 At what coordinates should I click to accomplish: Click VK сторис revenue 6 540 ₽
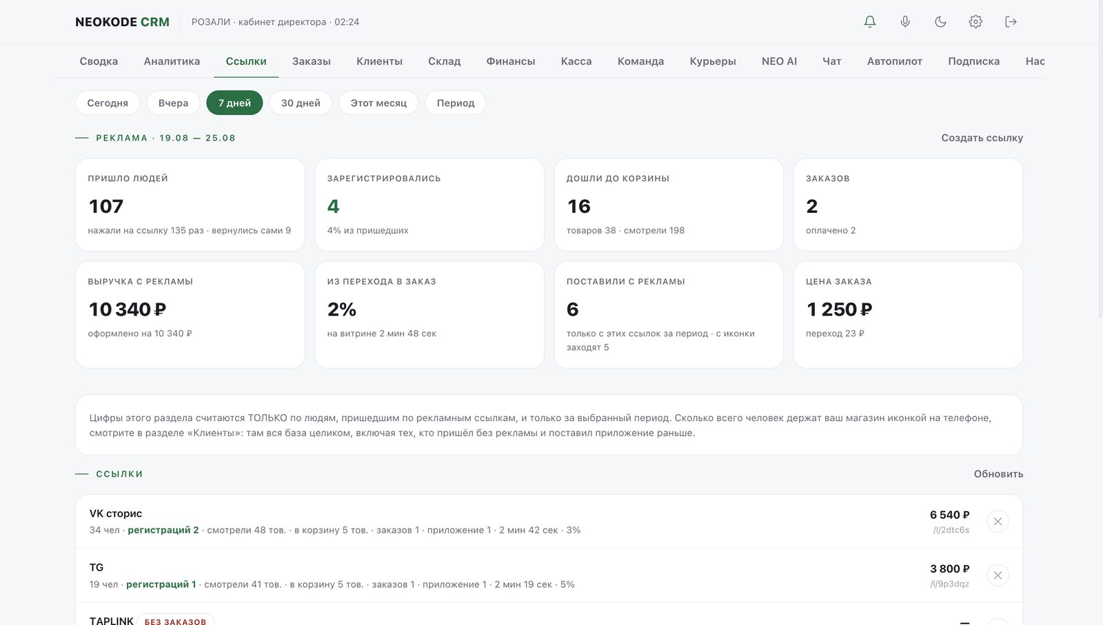(949, 515)
